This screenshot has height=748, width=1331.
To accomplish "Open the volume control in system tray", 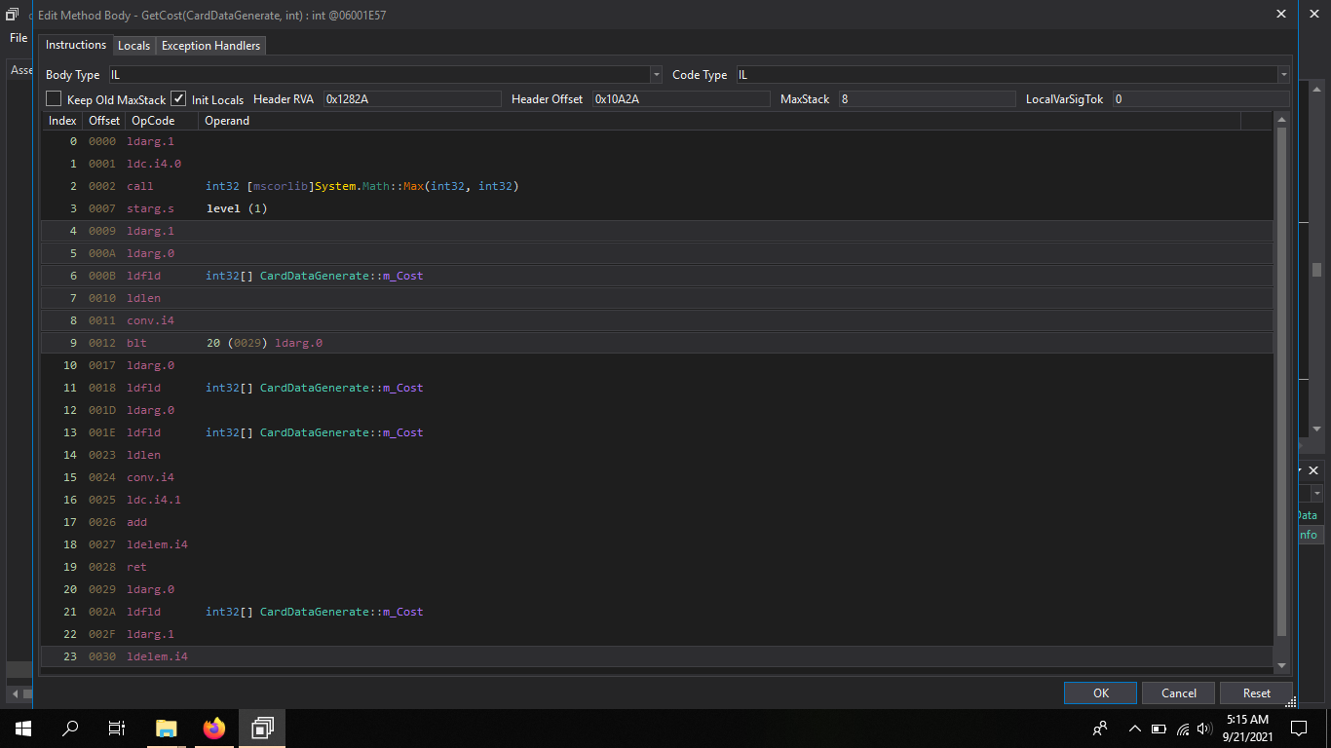I will [x=1206, y=729].
